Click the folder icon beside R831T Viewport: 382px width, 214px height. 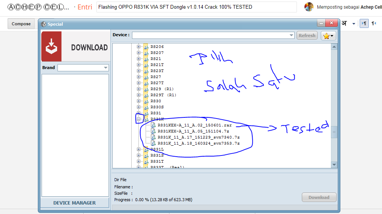tap(146, 162)
